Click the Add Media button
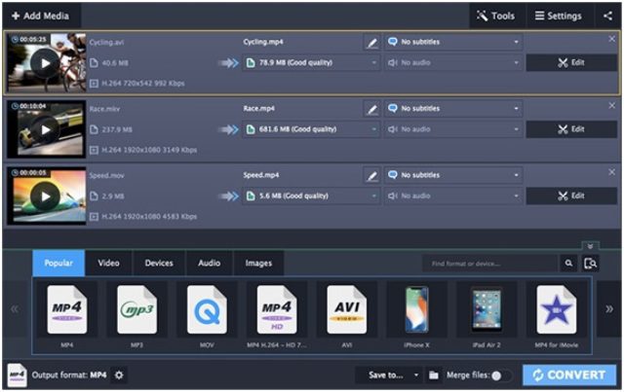This screenshot has height=392, width=624. [x=41, y=16]
